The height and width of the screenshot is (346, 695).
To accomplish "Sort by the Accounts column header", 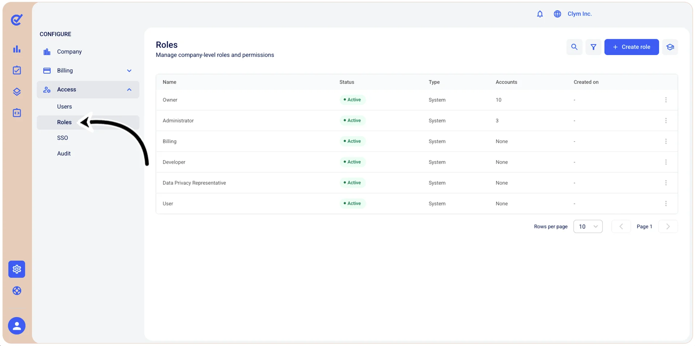I will point(506,82).
